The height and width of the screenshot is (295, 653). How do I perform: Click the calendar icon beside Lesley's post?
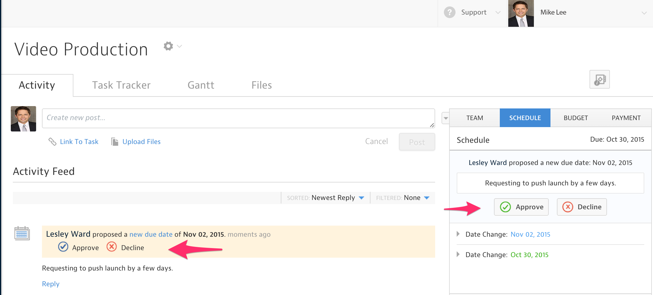coord(22,233)
